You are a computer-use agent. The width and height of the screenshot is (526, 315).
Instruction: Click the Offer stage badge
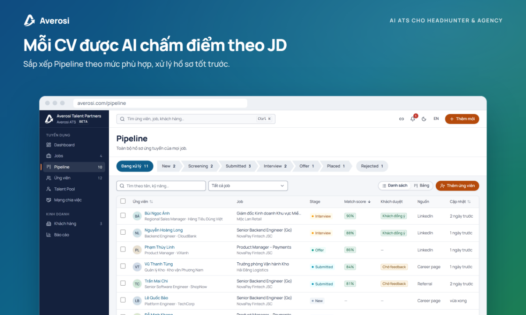318,250
